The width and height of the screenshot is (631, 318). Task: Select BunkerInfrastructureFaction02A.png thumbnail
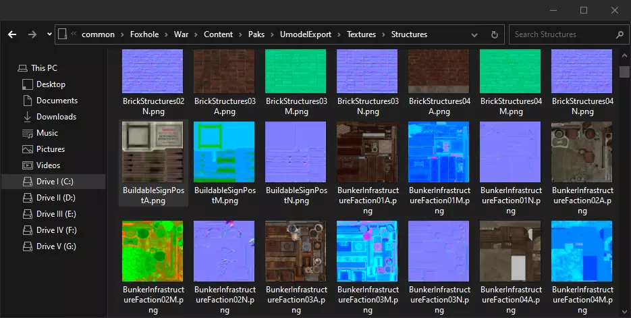[x=582, y=152]
